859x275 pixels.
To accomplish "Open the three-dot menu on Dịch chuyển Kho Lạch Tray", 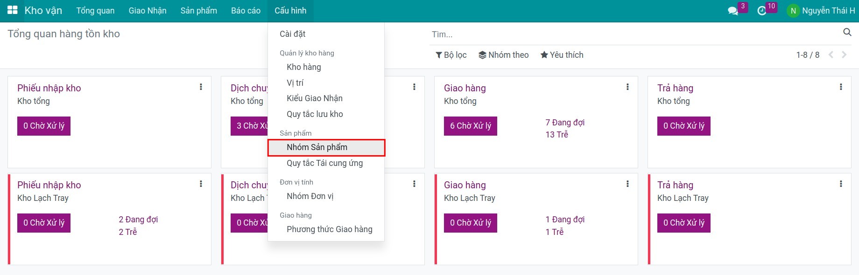I will tap(414, 184).
